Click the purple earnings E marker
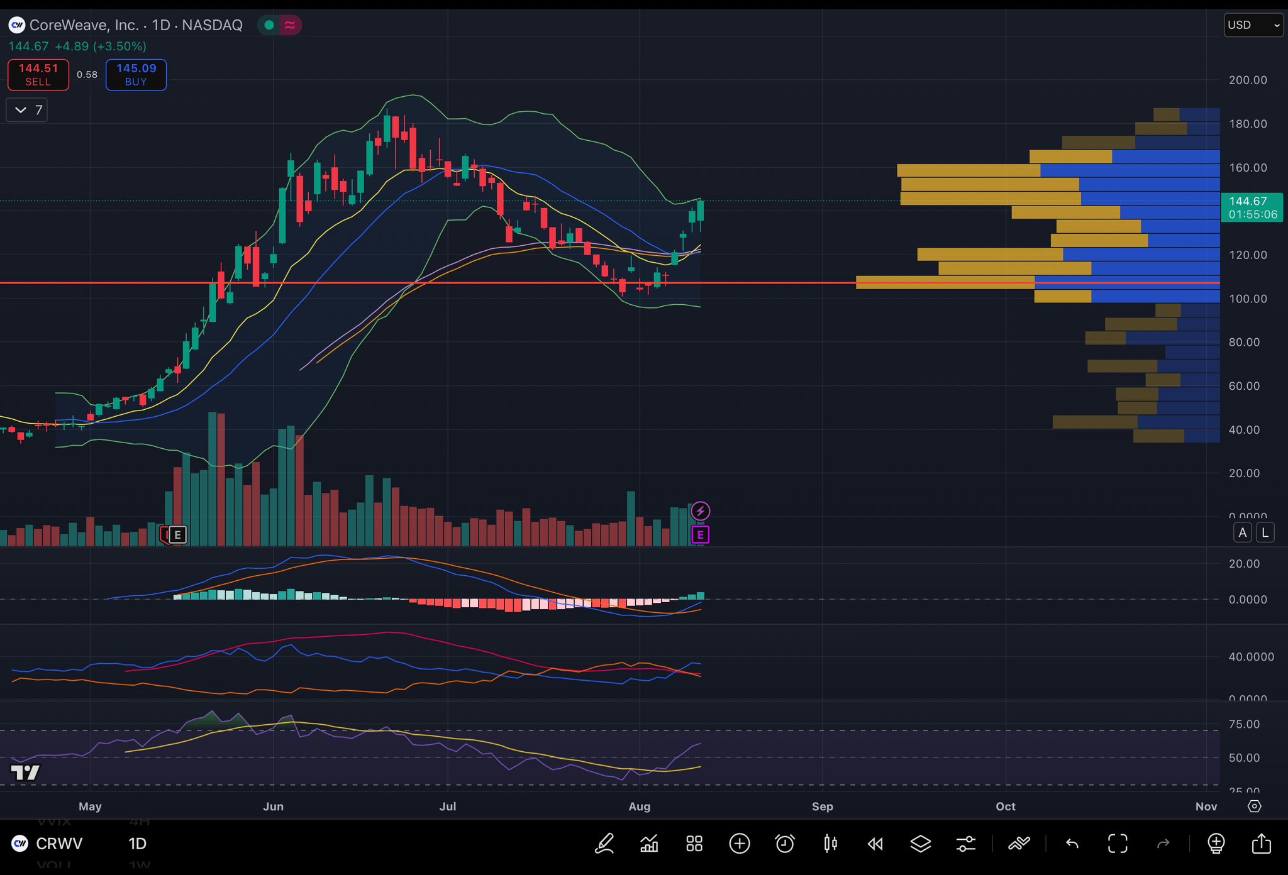Viewport: 1288px width, 875px height. 700,535
